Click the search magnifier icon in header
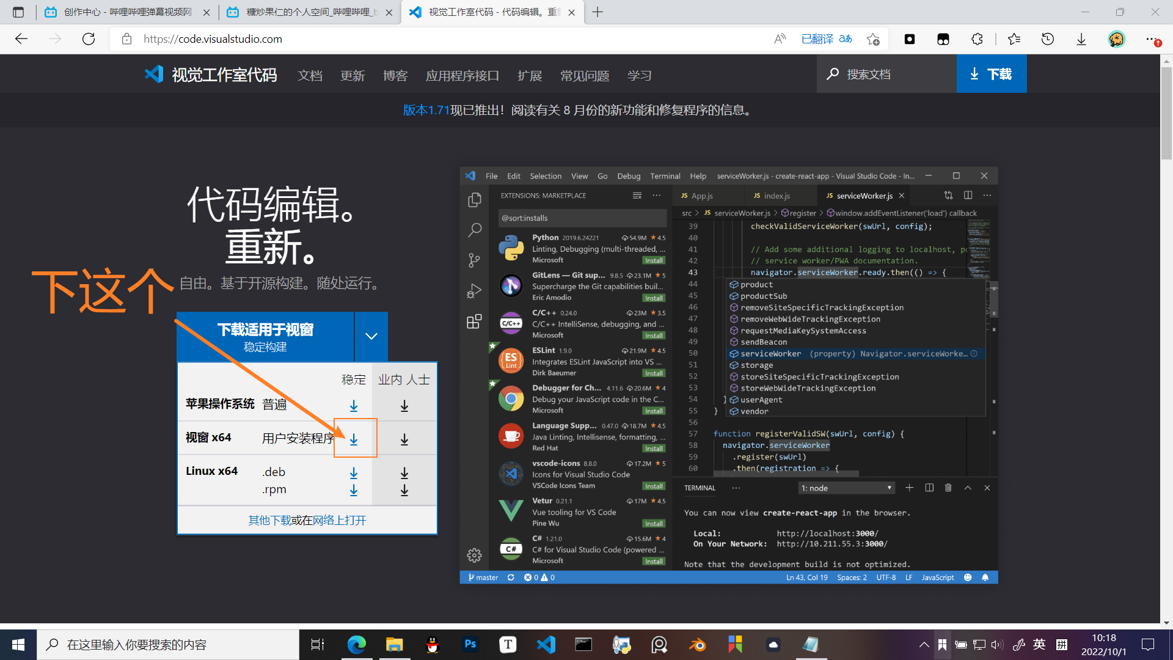 (832, 74)
